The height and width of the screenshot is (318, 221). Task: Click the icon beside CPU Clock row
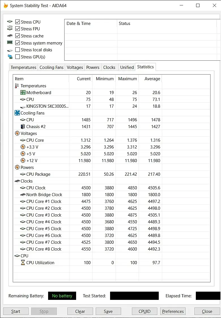[23, 188]
